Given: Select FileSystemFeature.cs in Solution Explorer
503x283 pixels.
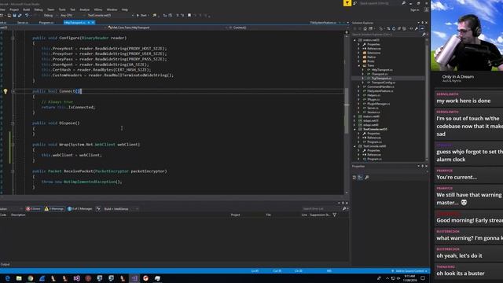Looking at the screenshot, I should tap(380, 91).
